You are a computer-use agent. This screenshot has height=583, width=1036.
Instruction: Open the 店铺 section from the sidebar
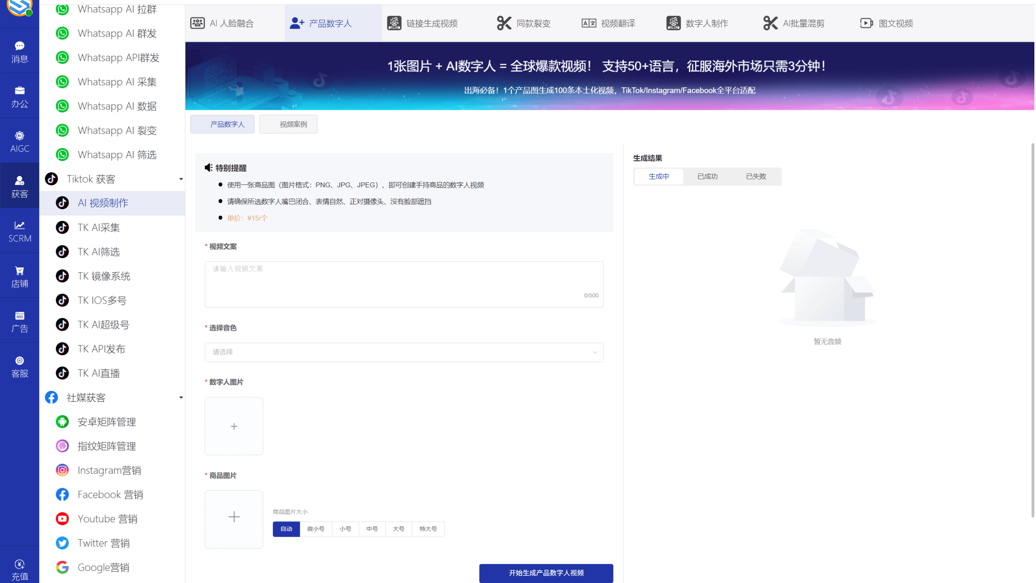point(19,275)
